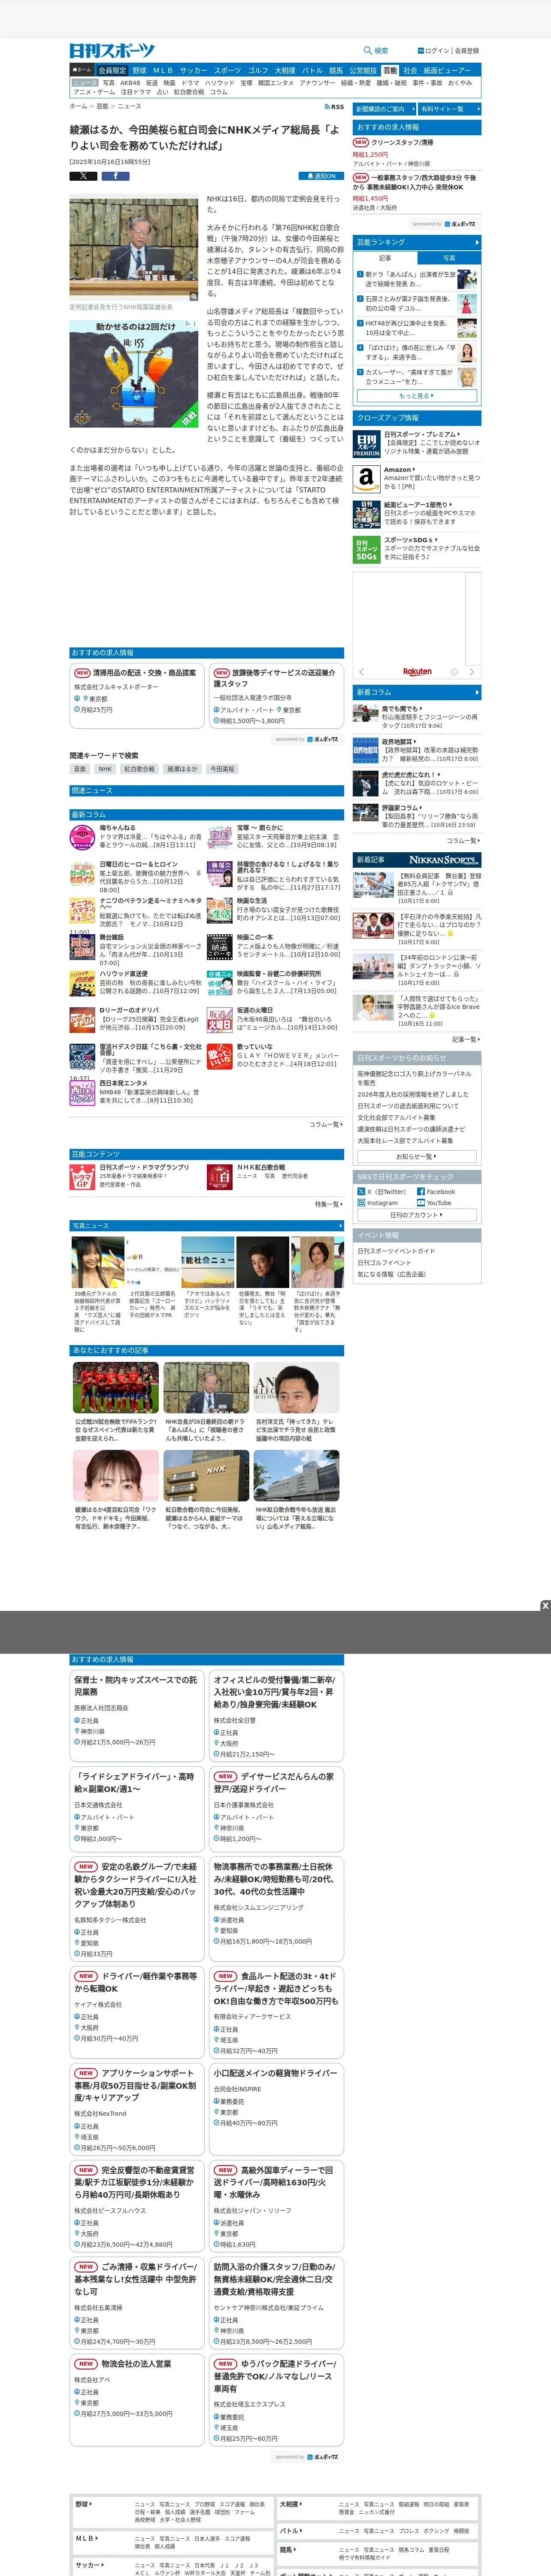Screen dimensions: 551x2576
Task: Open the 会員限定 navigation tab
Action: [112, 71]
